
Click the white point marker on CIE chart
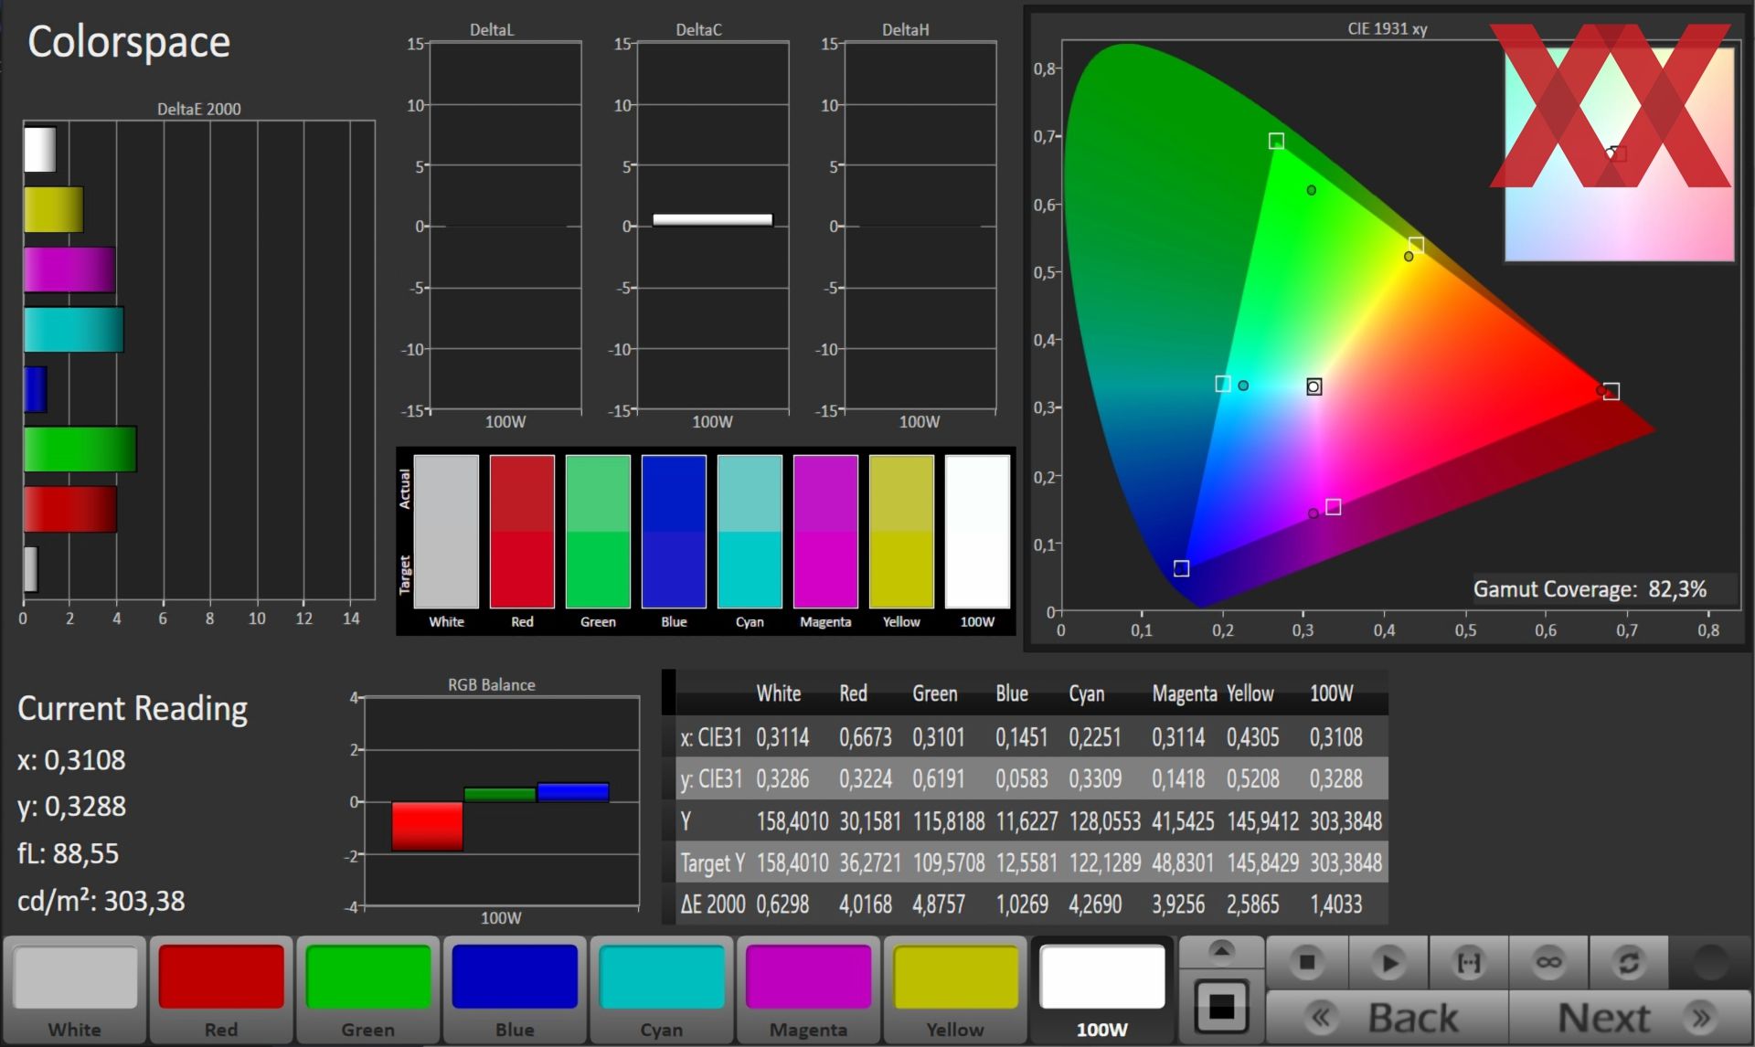click(1314, 386)
